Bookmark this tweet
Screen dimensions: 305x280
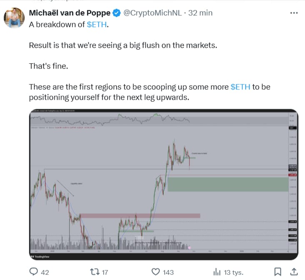click(x=277, y=272)
